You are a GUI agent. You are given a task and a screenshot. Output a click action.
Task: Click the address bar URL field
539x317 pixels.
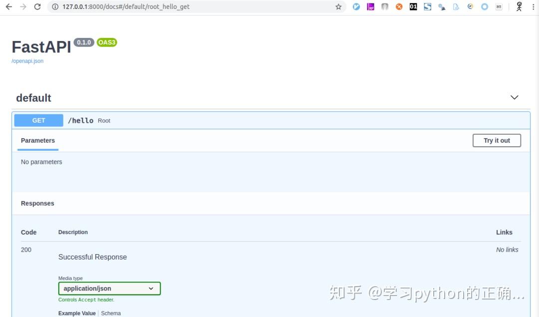pyautogui.click(x=196, y=6)
